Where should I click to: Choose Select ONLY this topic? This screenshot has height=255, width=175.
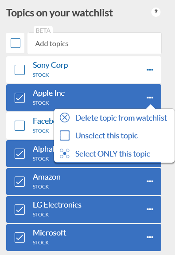[113, 154]
